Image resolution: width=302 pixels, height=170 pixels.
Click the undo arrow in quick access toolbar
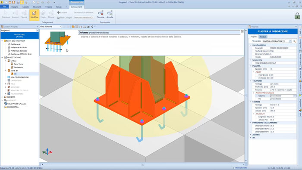[x=43, y=2]
